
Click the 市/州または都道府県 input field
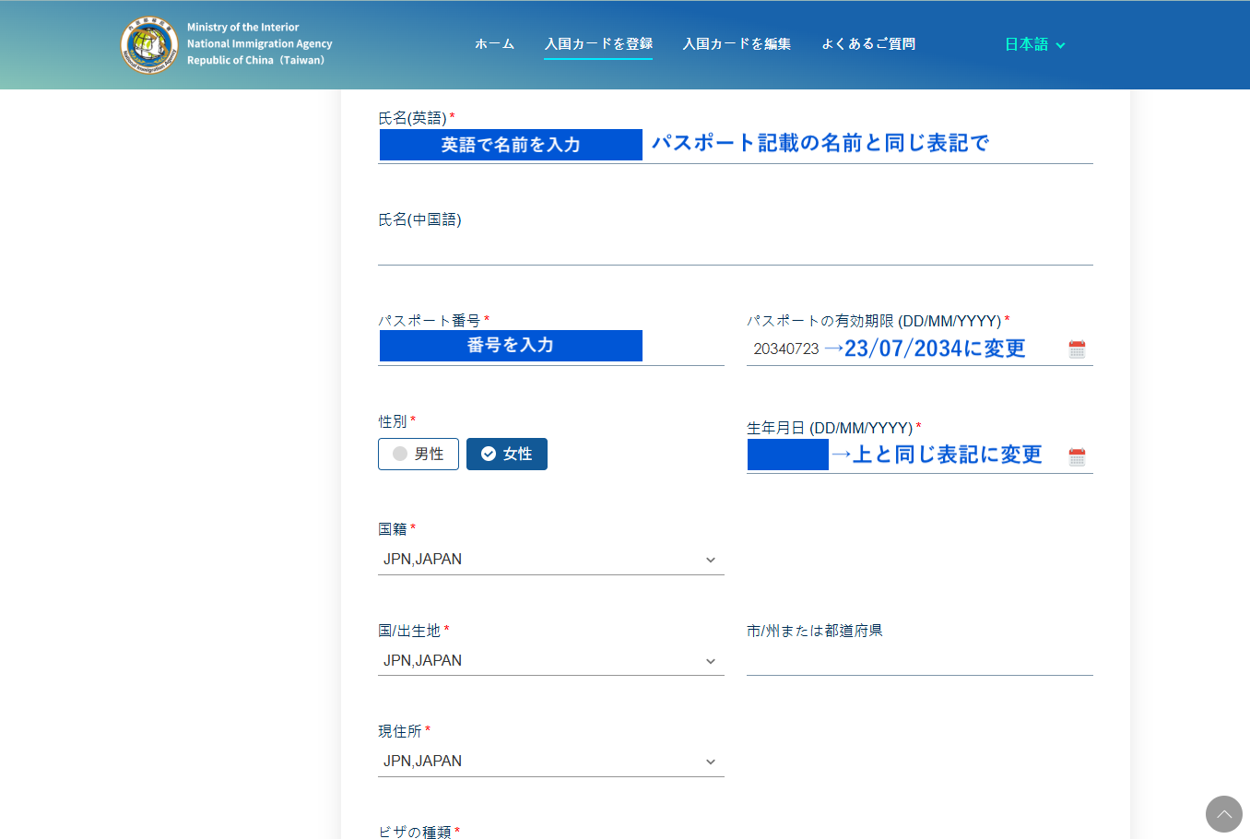(919, 660)
